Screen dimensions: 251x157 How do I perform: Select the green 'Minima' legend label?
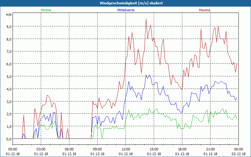coord(46,10)
